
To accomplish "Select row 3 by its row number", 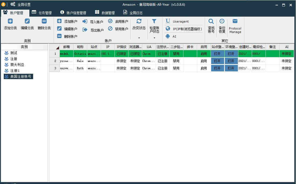I will (55, 68).
